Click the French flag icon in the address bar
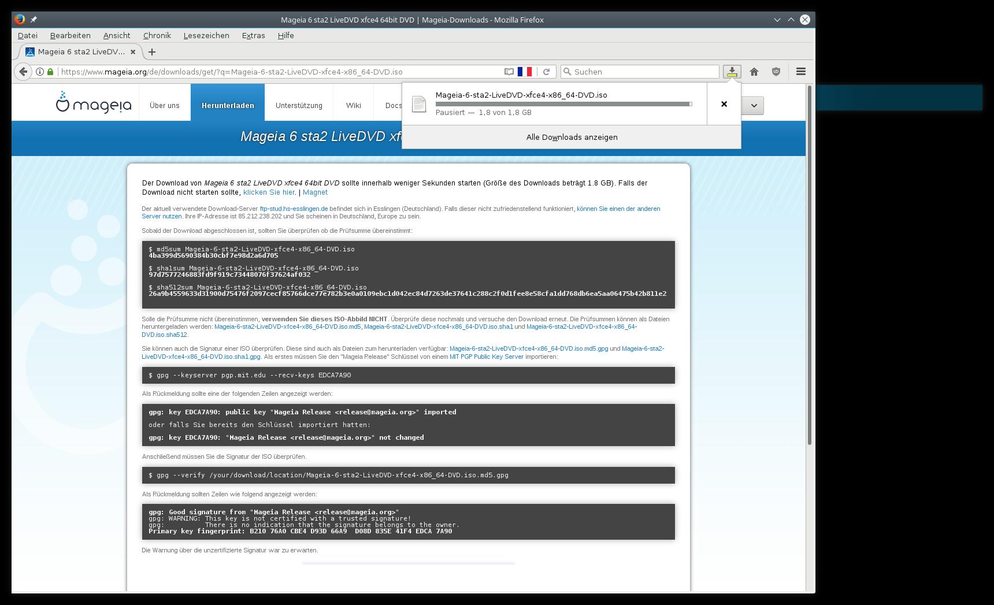Screen dimensions: 994x605 [525, 72]
